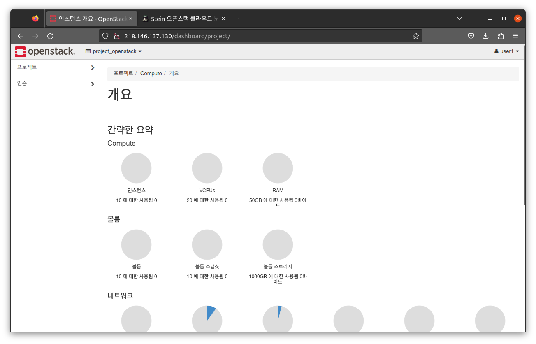Click the URL address bar
This screenshot has width=536, height=344.
(260, 36)
